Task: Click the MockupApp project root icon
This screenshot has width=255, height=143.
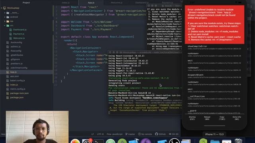Action: click(5, 8)
